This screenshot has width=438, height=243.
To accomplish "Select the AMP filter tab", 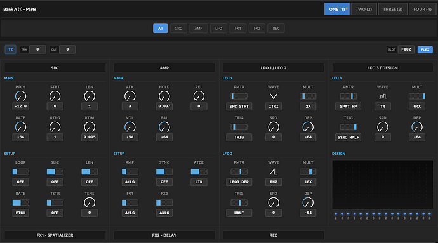I will (199, 28).
